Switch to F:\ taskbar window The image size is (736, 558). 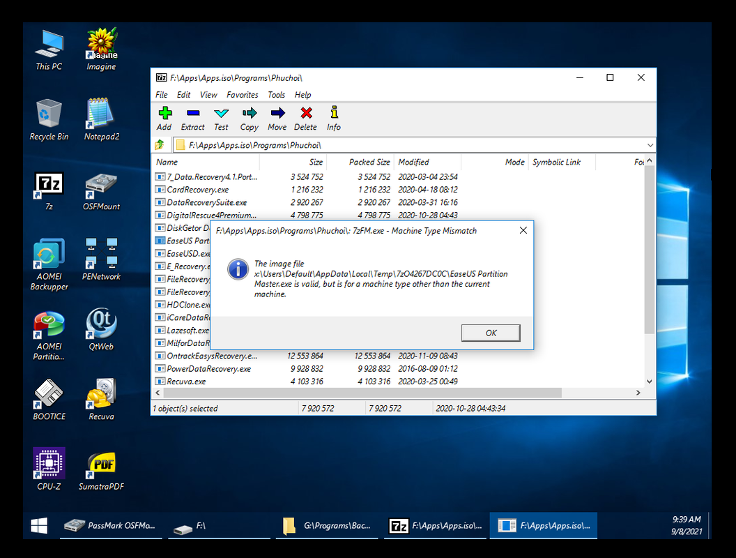220,526
